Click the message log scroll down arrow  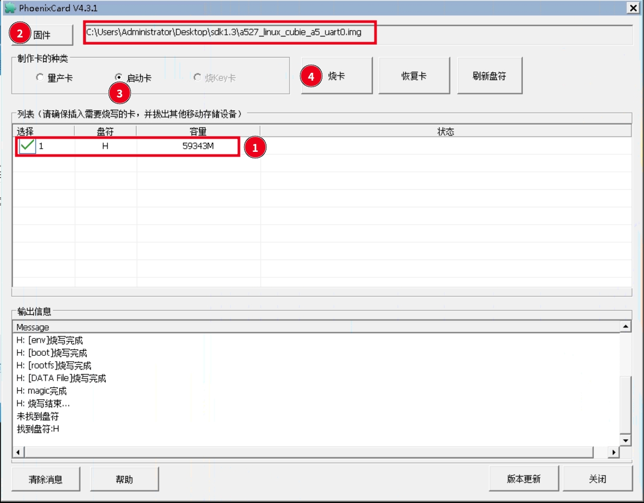tap(626, 440)
